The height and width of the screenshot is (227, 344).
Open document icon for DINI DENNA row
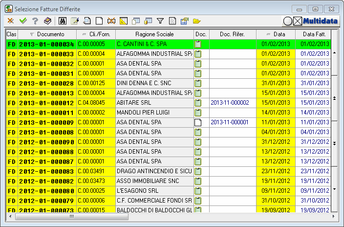tap(198, 83)
